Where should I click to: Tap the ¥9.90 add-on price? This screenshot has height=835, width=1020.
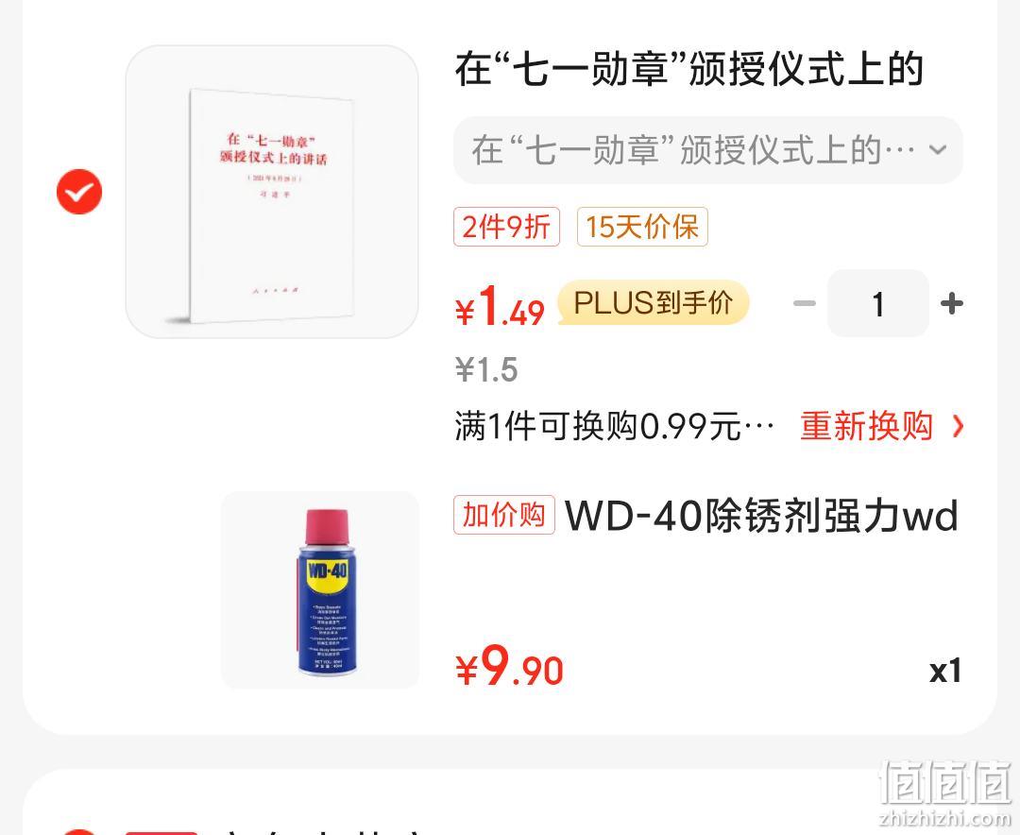pyautogui.click(x=509, y=667)
